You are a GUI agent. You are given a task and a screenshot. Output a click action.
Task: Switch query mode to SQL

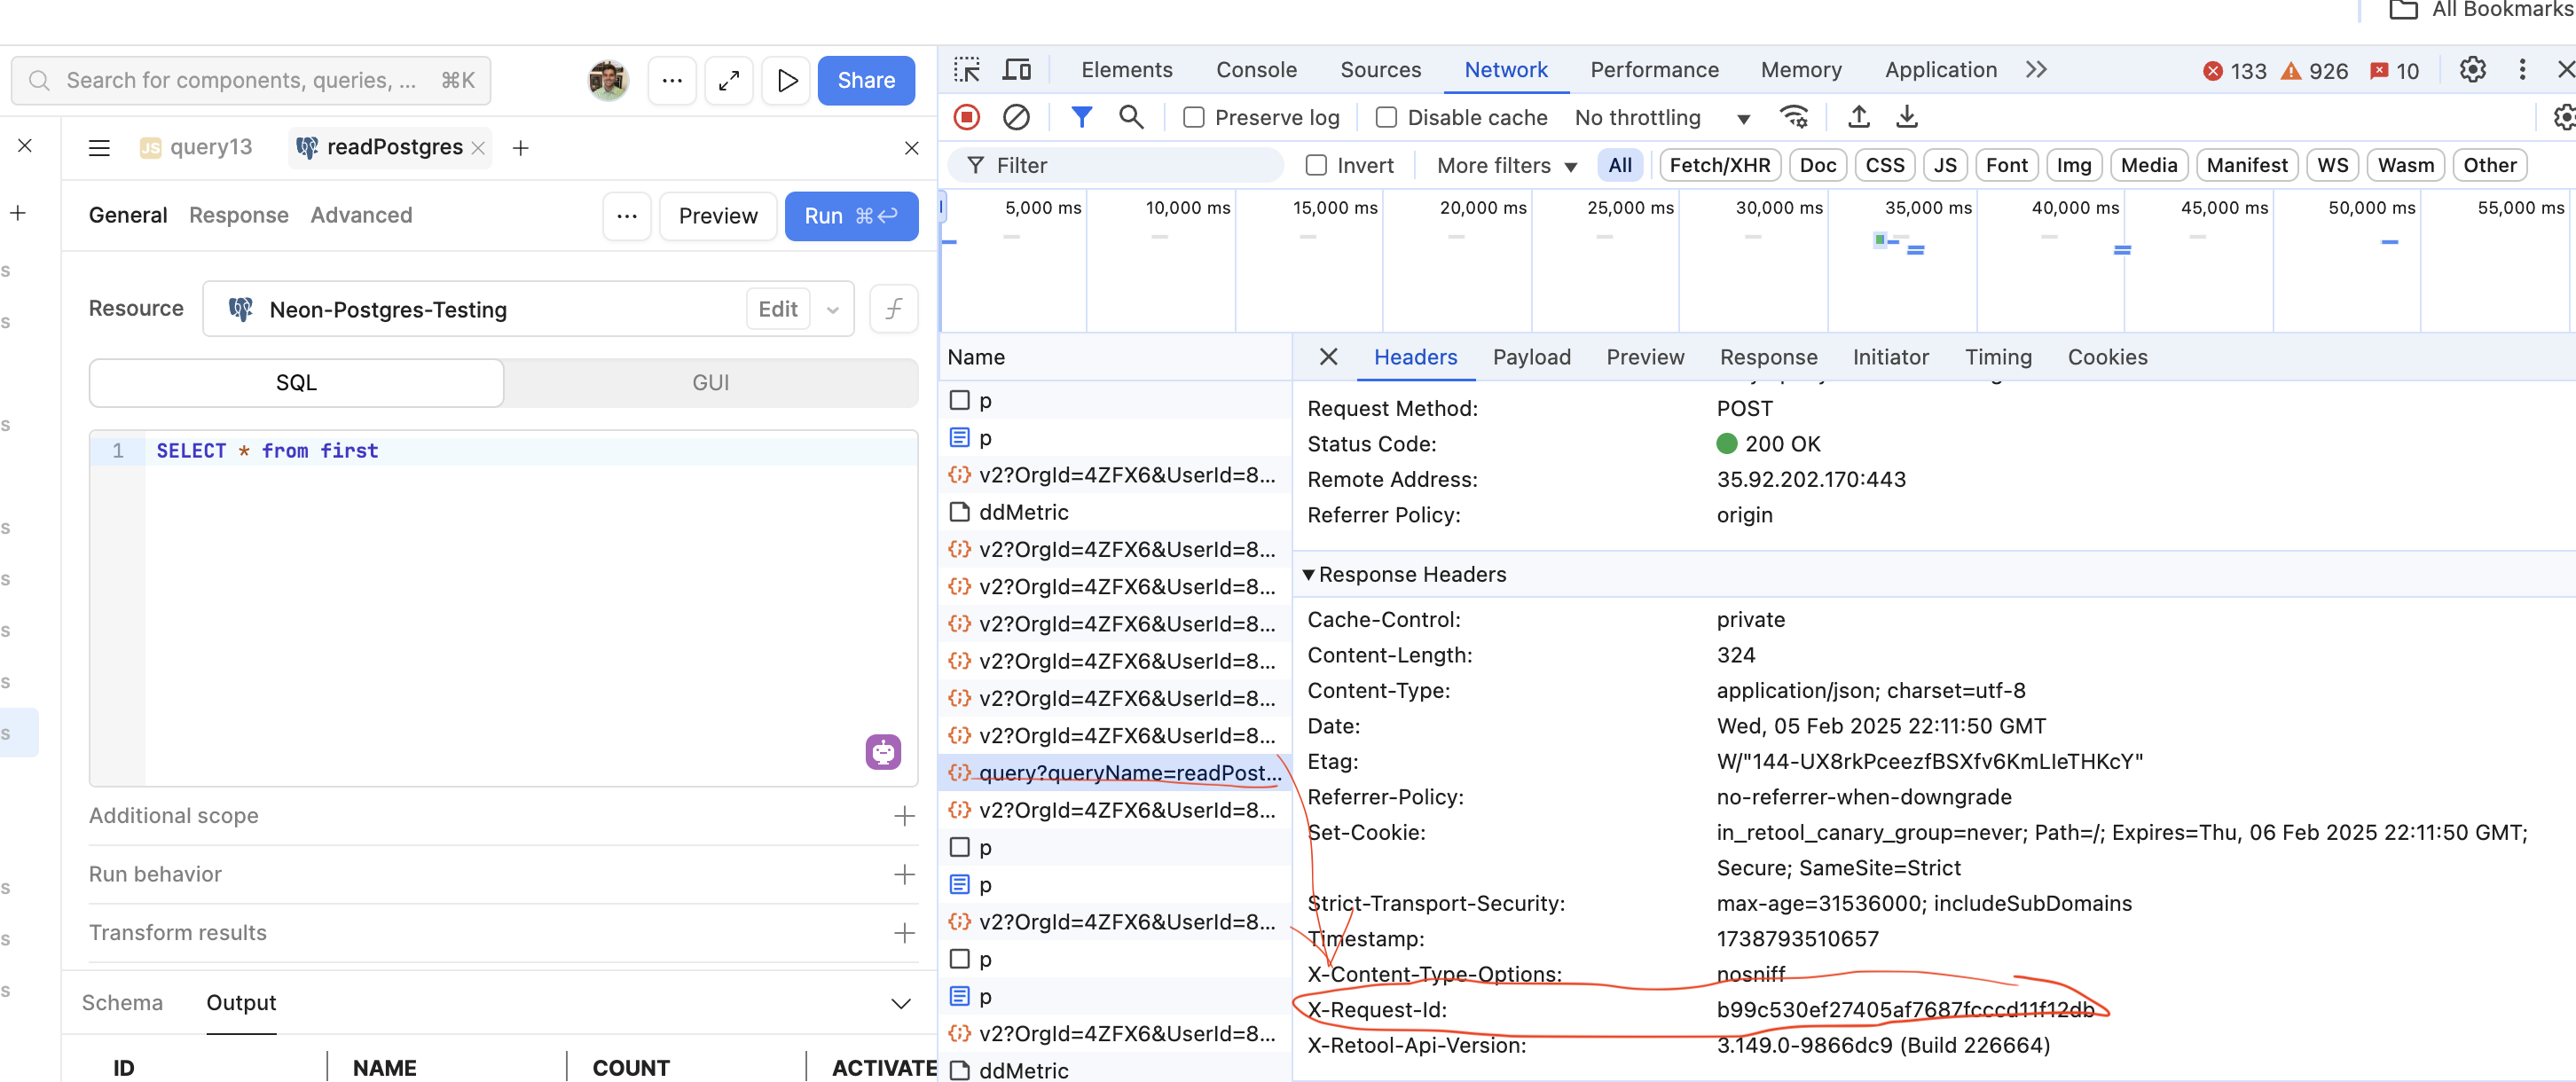pyautogui.click(x=296, y=383)
